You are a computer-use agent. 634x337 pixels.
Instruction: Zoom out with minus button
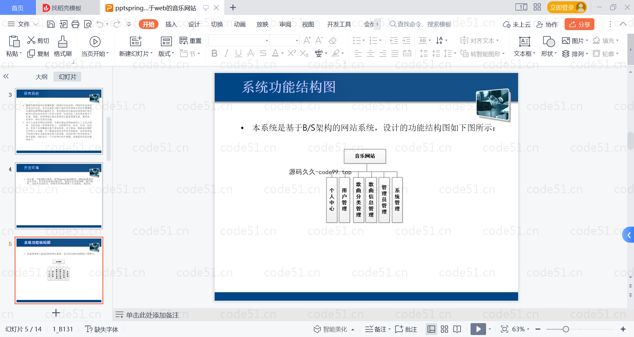(x=538, y=329)
